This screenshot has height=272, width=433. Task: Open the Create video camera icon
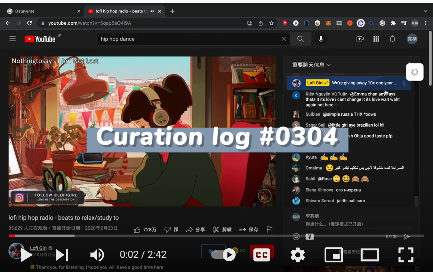tap(360, 39)
